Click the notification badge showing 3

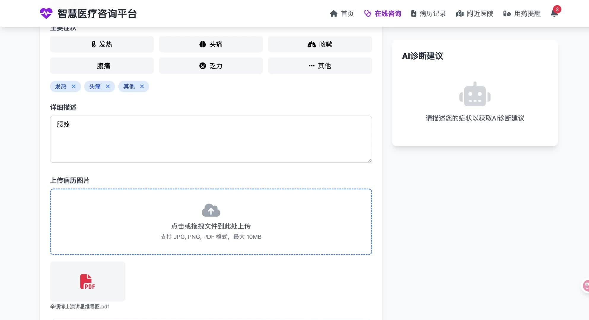tap(557, 9)
